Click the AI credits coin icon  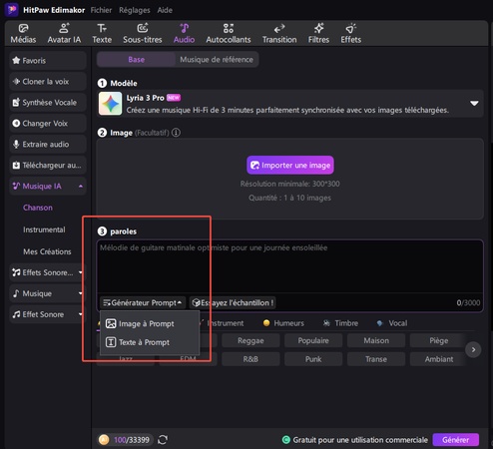[x=104, y=440]
